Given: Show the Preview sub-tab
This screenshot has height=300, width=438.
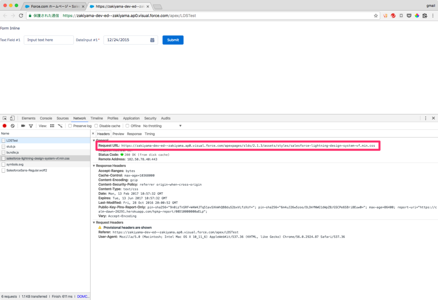Looking at the screenshot, I should [x=118, y=134].
